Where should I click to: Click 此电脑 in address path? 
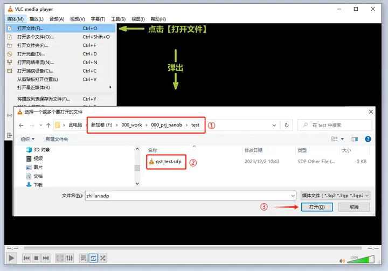(x=75, y=125)
